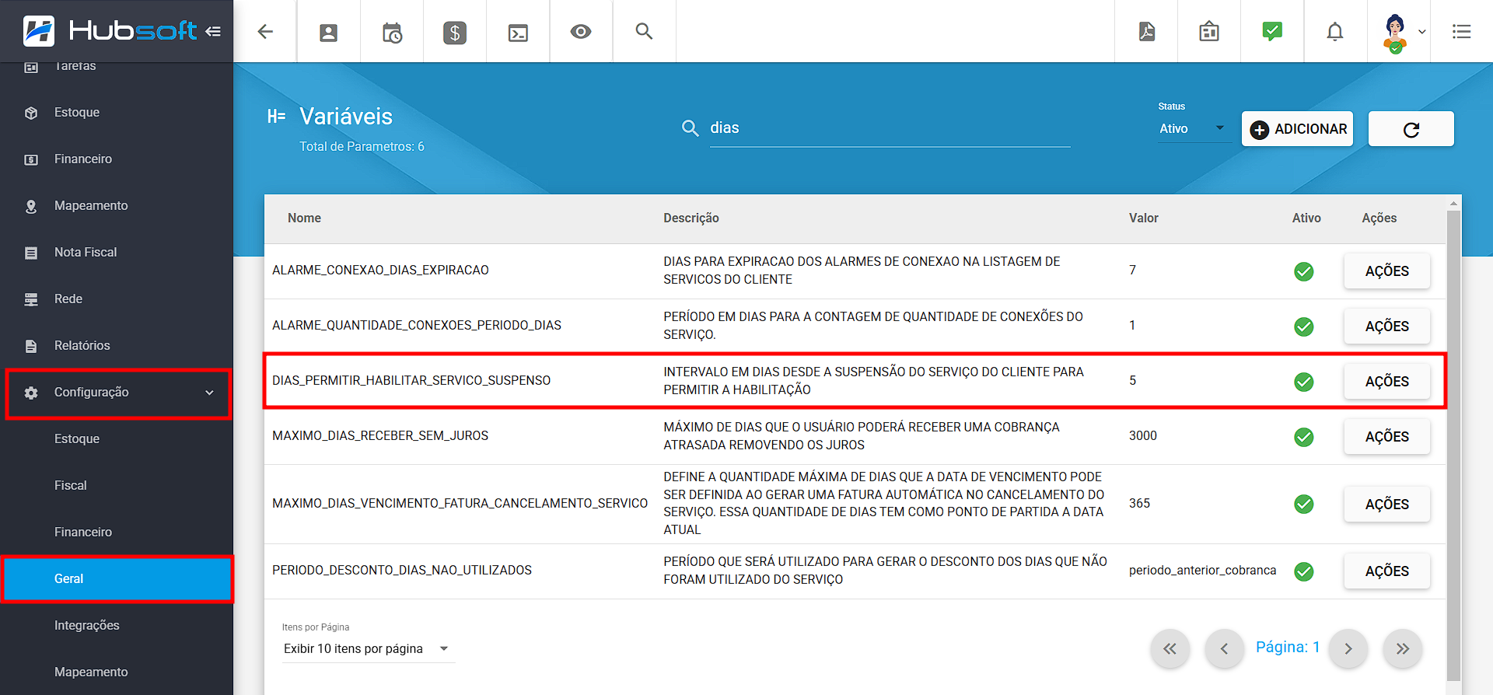Open Estoque in the main sidebar

[x=117, y=113]
